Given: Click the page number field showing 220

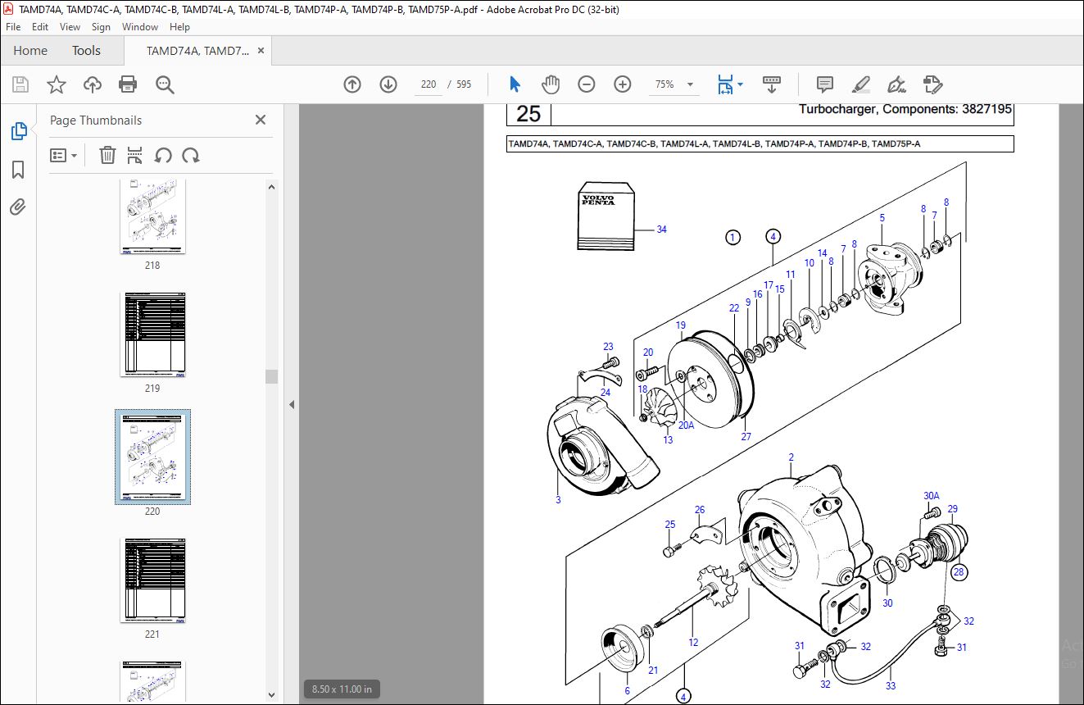Looking at the screenshot, I should point(429,84).
